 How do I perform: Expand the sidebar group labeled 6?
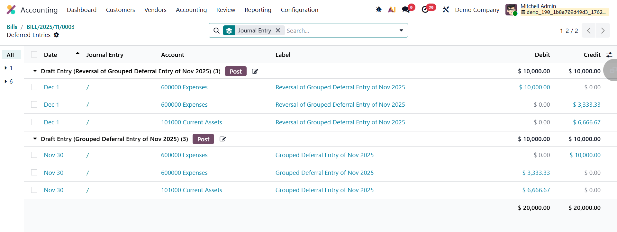click(x=6, y=81)
